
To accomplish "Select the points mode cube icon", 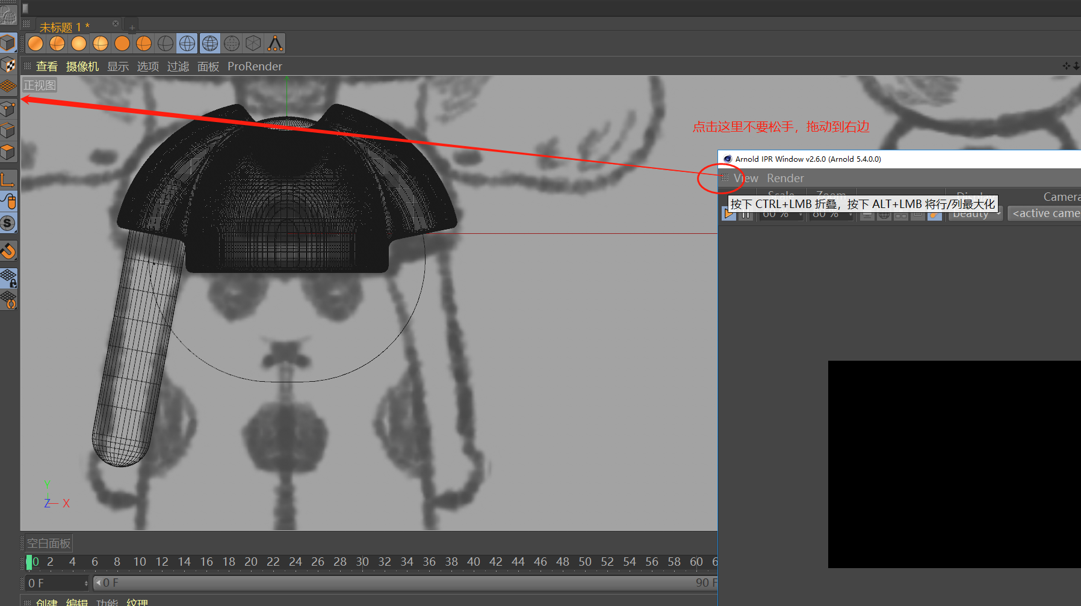I will 8,109.
